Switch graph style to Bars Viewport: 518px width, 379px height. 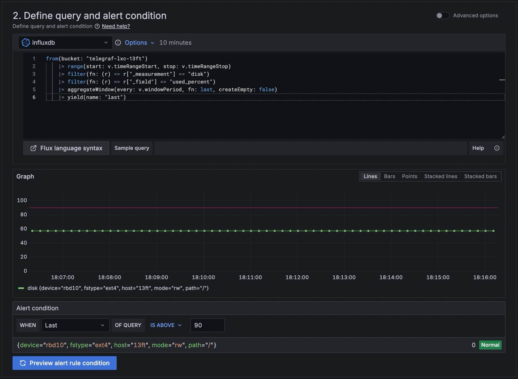(389, 177)
